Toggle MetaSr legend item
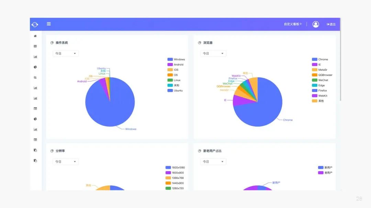Image resolution: width=371 pixels, height=208 pixels. (x=320, y=70)
